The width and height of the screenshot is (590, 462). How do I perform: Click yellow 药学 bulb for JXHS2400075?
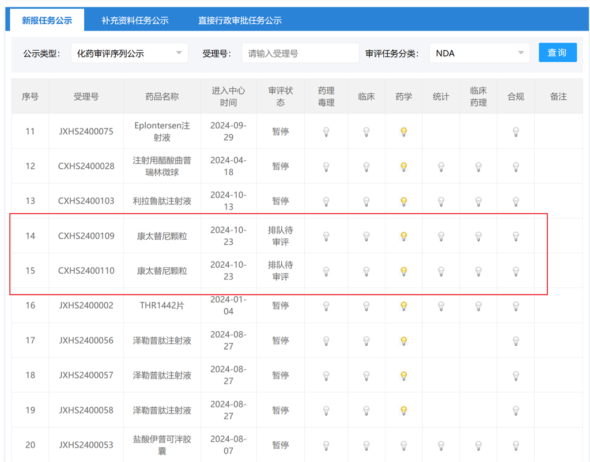(404, 132)
